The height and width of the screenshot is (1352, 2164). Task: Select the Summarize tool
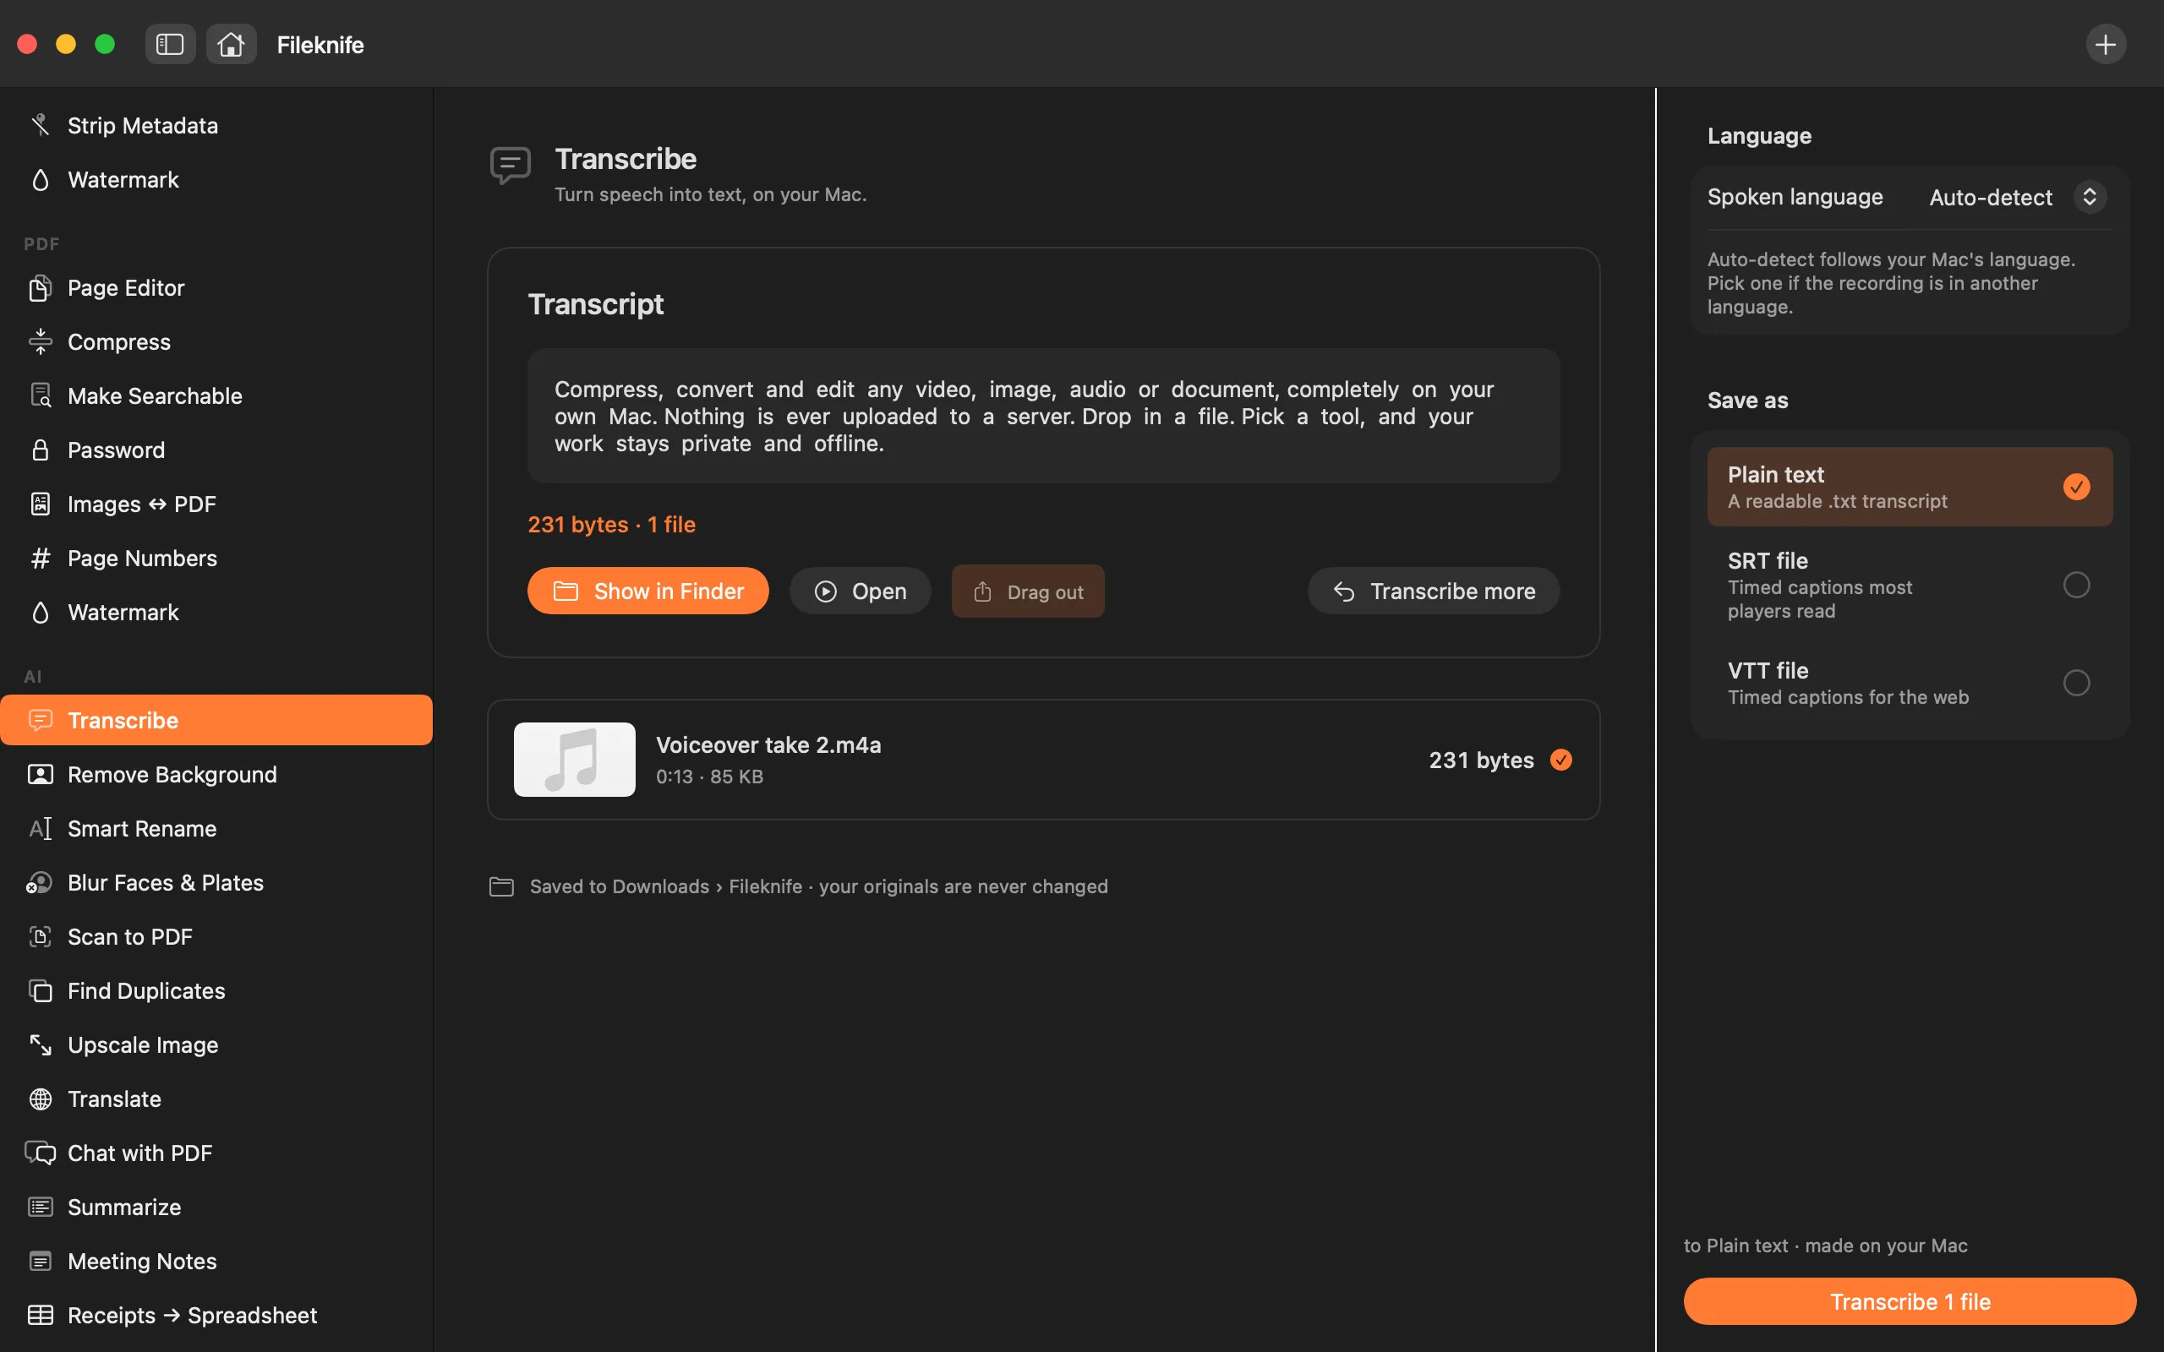pos(216,1208)
